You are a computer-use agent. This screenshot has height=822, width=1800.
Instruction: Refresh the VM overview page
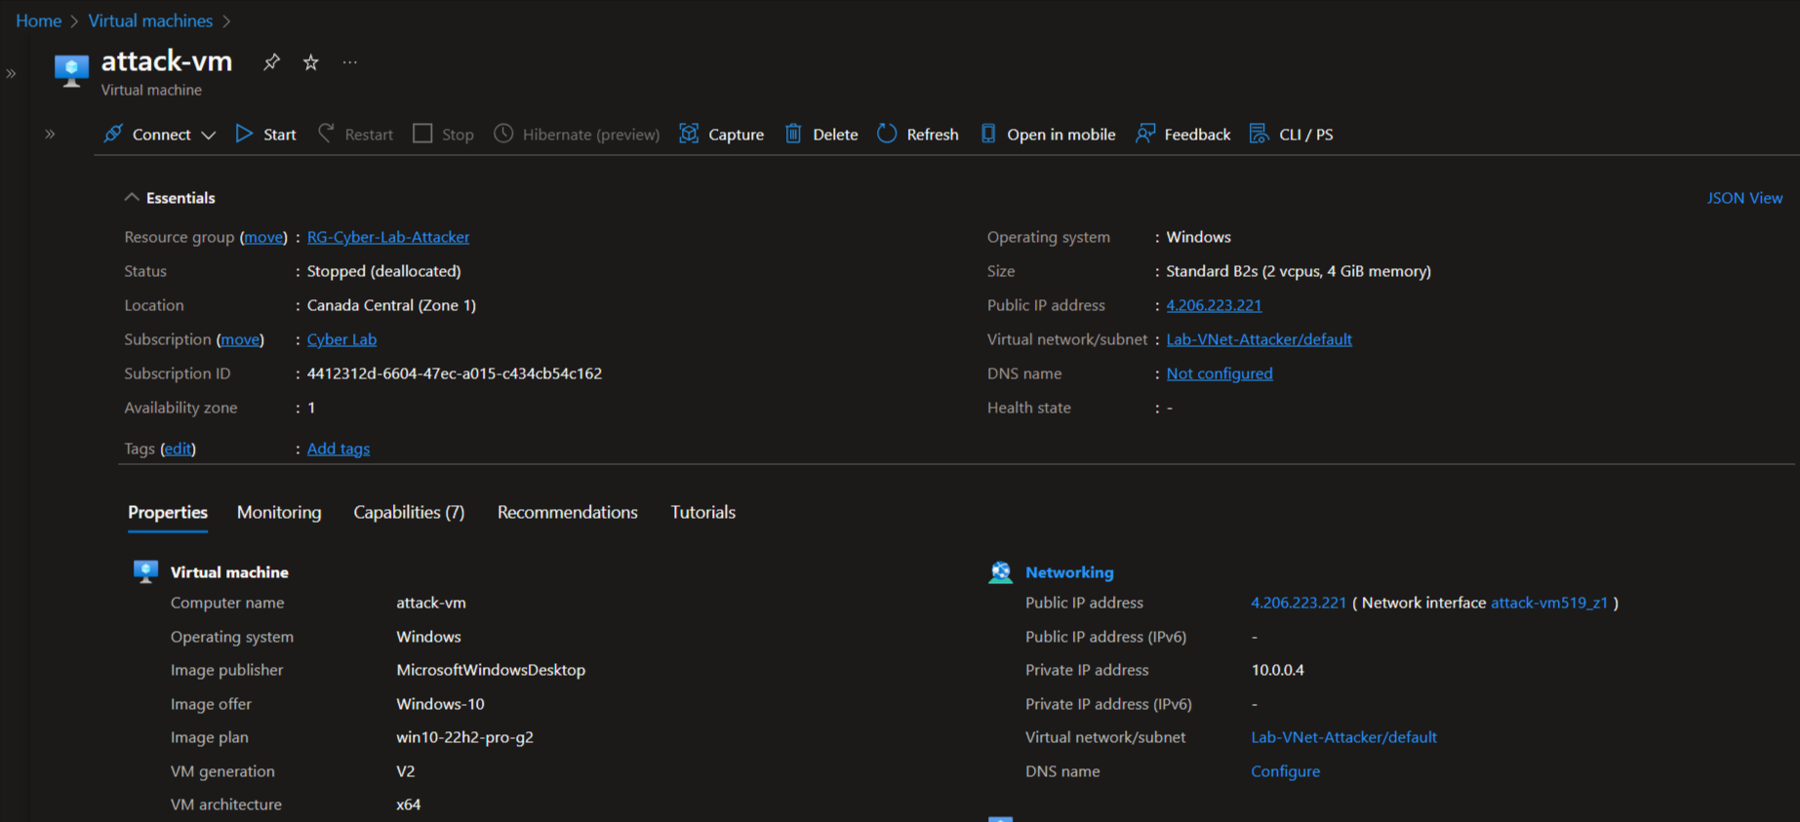pos(917,134)
